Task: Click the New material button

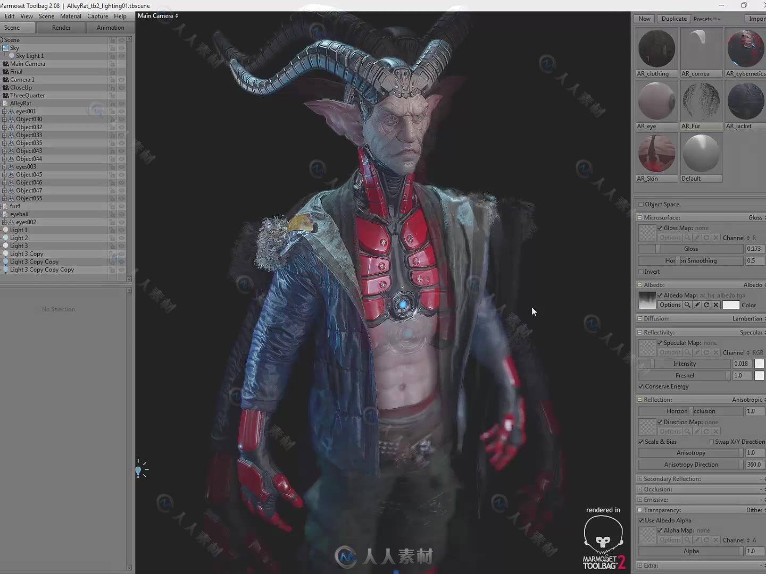Action: [x=644, y=19]
